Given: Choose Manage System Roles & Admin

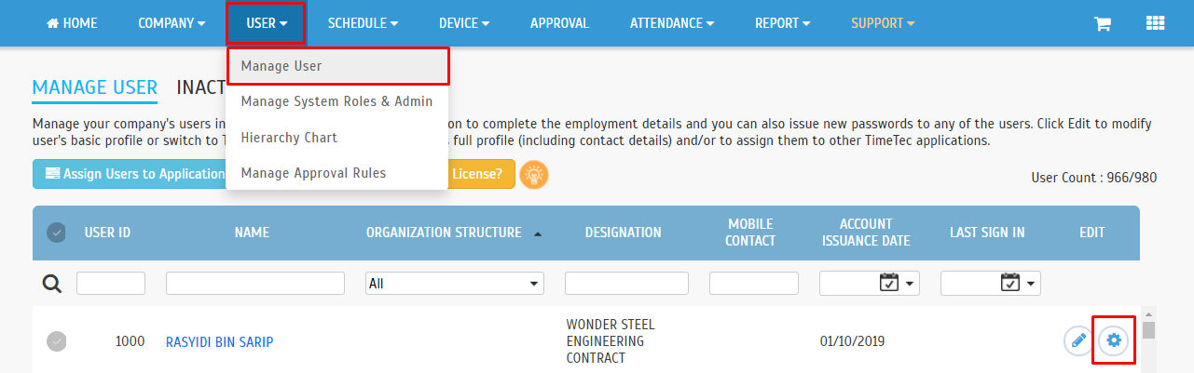Looking at the screenshot, I should (336, 101).
